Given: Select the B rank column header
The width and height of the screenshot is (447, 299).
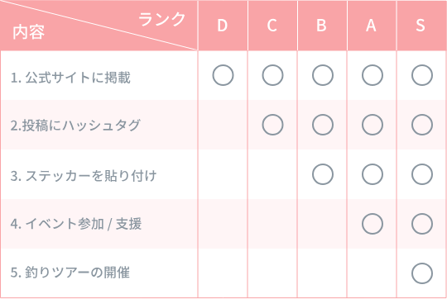Looking at the screenshot, I should click(322, 26).
